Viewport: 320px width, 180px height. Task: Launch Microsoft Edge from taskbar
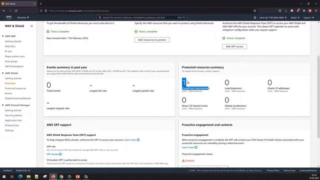(x=20, y=176)
